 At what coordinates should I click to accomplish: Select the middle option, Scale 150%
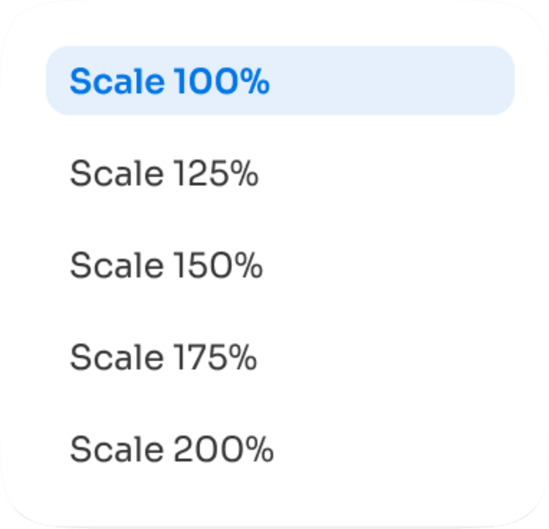[x=166, y=265]
